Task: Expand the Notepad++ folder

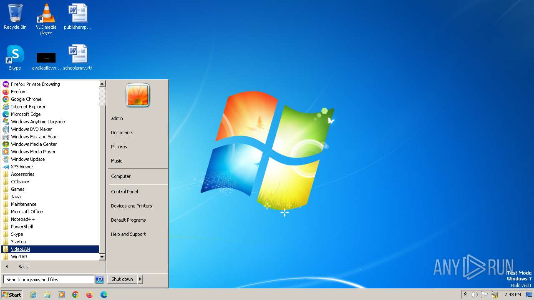Action: pyautogui.click(x=50, y=219)
